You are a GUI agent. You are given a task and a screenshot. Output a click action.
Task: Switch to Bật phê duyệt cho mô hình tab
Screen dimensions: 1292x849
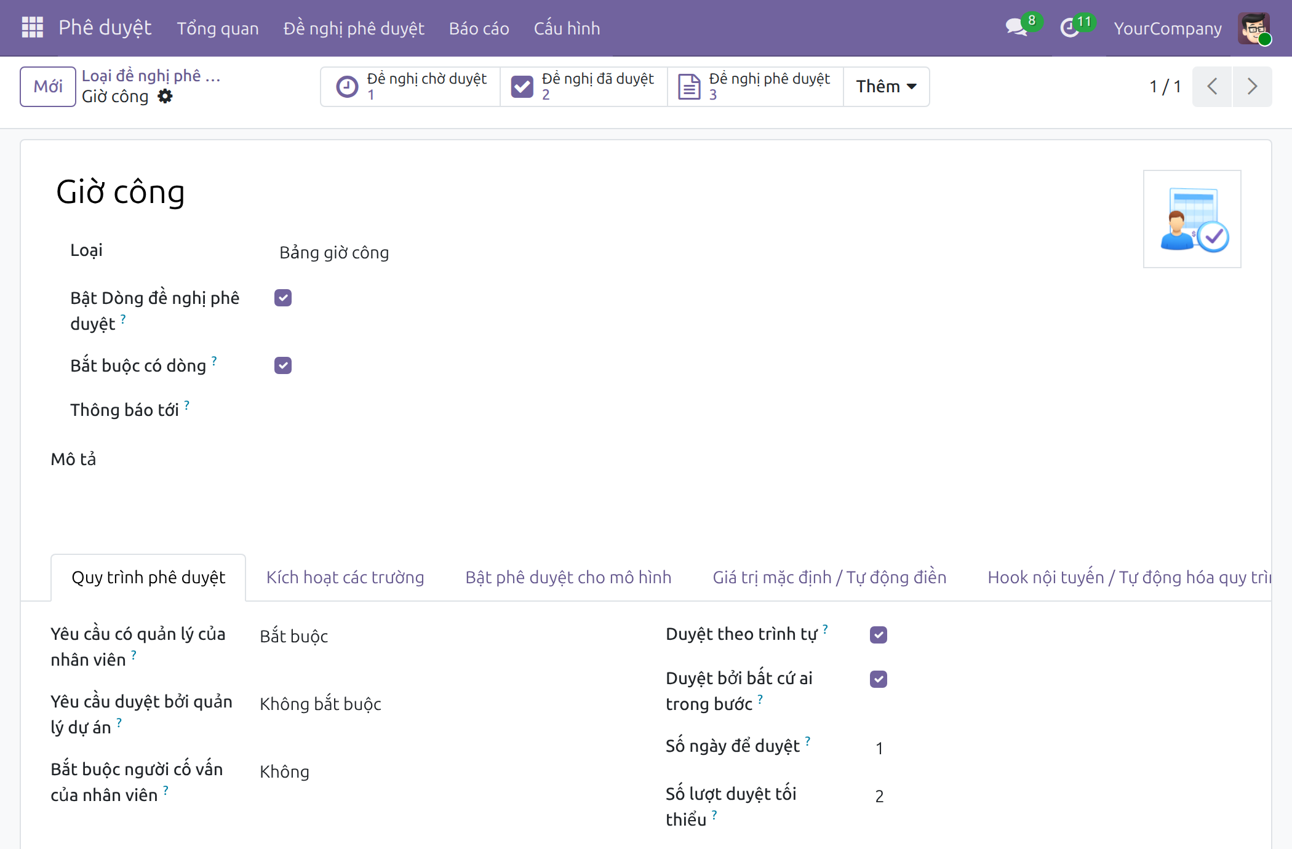pos(568,577)
